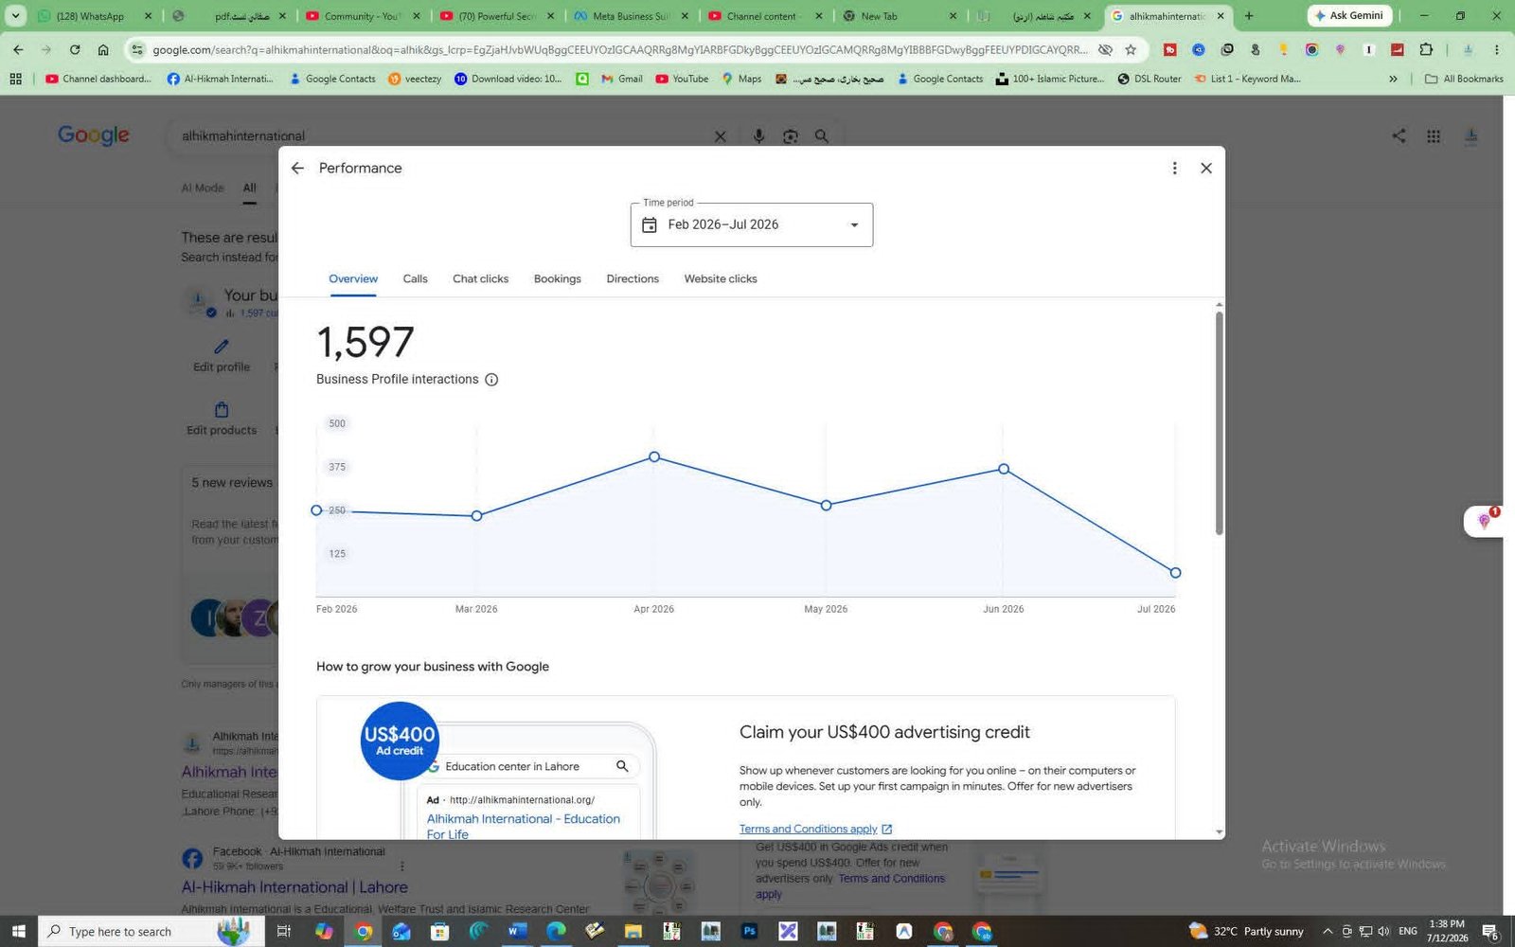1515x947 pixels.
Task: Open the Windows notification center
Action: pyautogui.click(x=1490, y=932)
